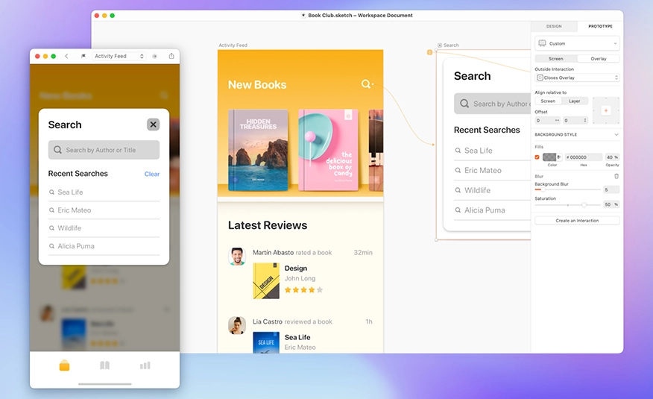Set artboard type to Screen

[x=555, y=59]
